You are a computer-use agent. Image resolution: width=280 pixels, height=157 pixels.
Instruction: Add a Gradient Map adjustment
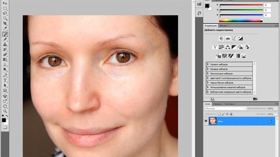pos(237,56)
